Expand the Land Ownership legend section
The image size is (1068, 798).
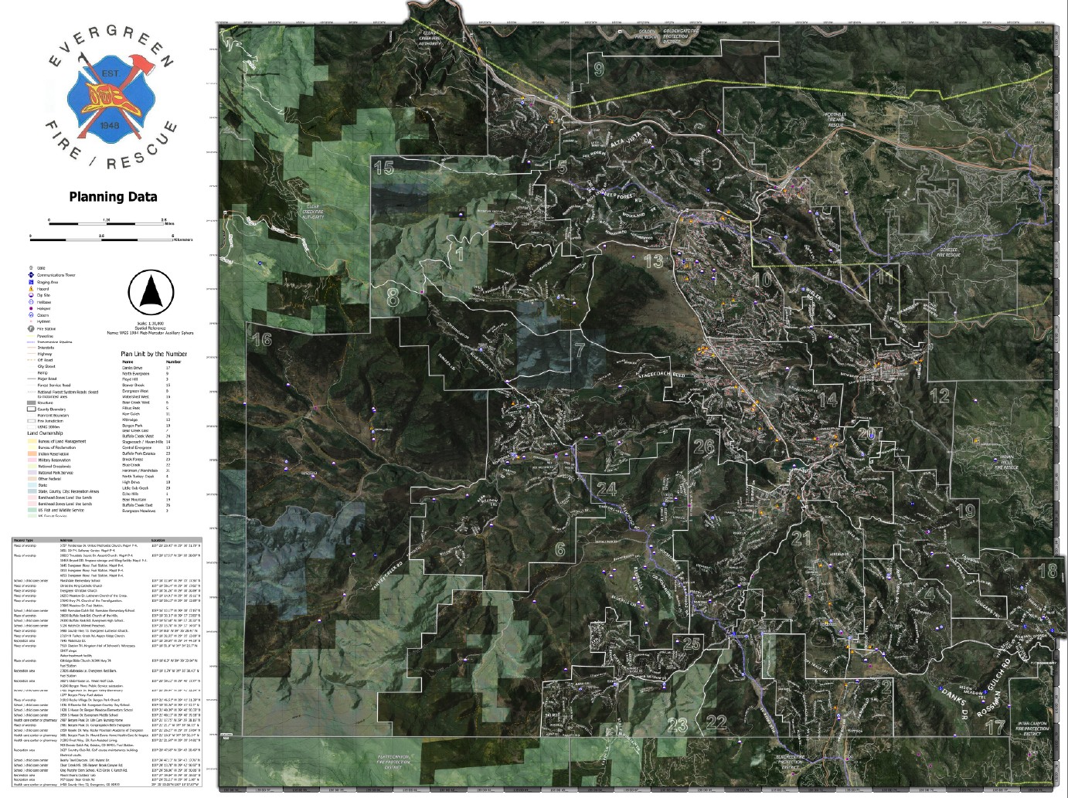(x=45, y=433)
